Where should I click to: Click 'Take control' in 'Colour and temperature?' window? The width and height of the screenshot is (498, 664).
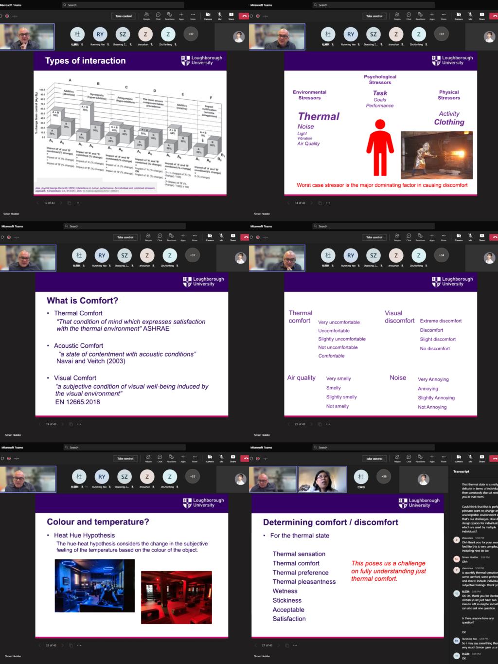pyautogui.click(x=125, y=459)
